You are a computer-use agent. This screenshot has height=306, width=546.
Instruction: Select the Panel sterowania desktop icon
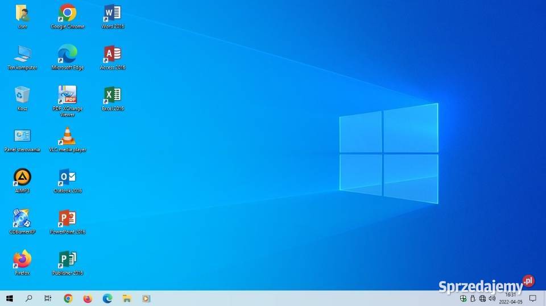[22, 140]
